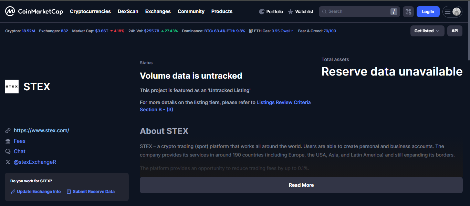Click the pencil icon for Update Exchange Info
The height and width of the screenshot is (206, 470).
coord(13,192)
